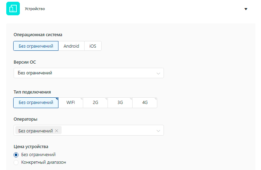The width and height of the screenshot is (261, 170).
Task: Click the Без ограничений operator tag
Action: 35,131
